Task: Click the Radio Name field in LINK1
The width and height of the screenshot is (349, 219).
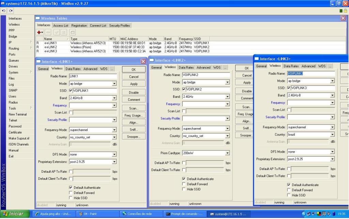Action: coord(93,76)
